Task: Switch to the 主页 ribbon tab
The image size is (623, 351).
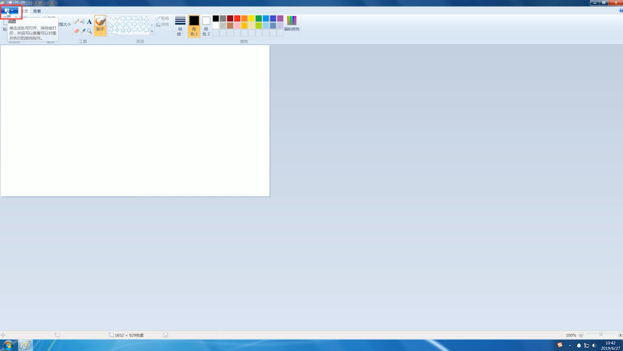Action: pyautogui.click(x=24, y=11)
